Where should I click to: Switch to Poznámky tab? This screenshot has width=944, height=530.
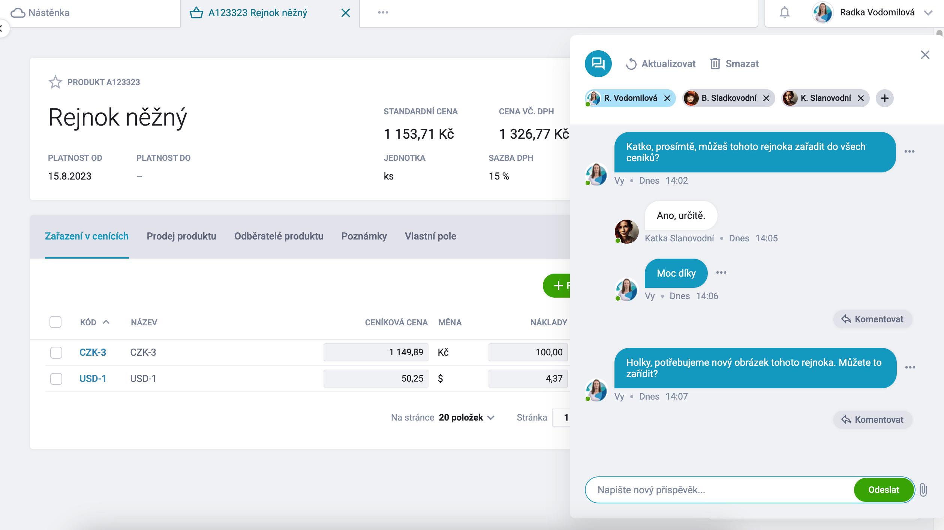pyautogui.click(x=364, y=236)
